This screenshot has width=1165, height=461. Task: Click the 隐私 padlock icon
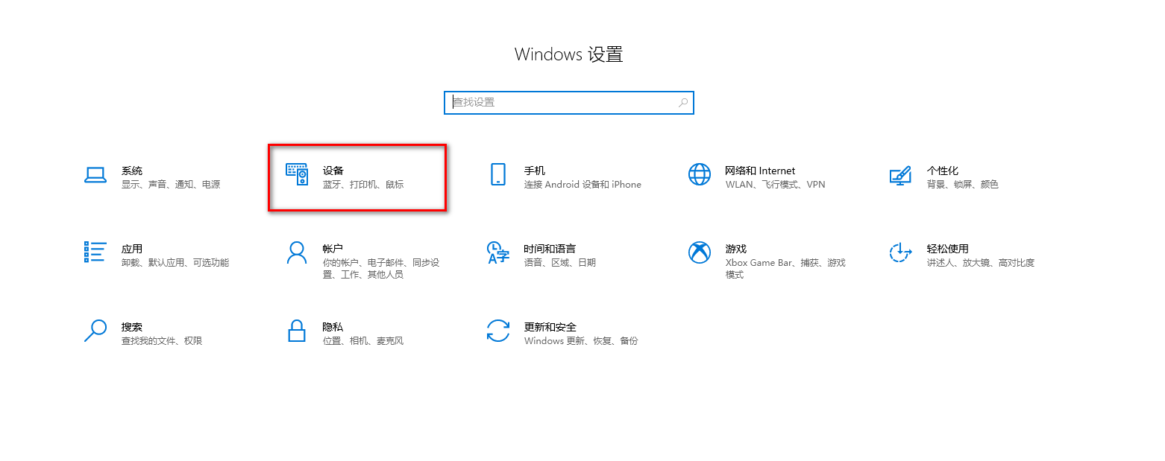point(297,331)
